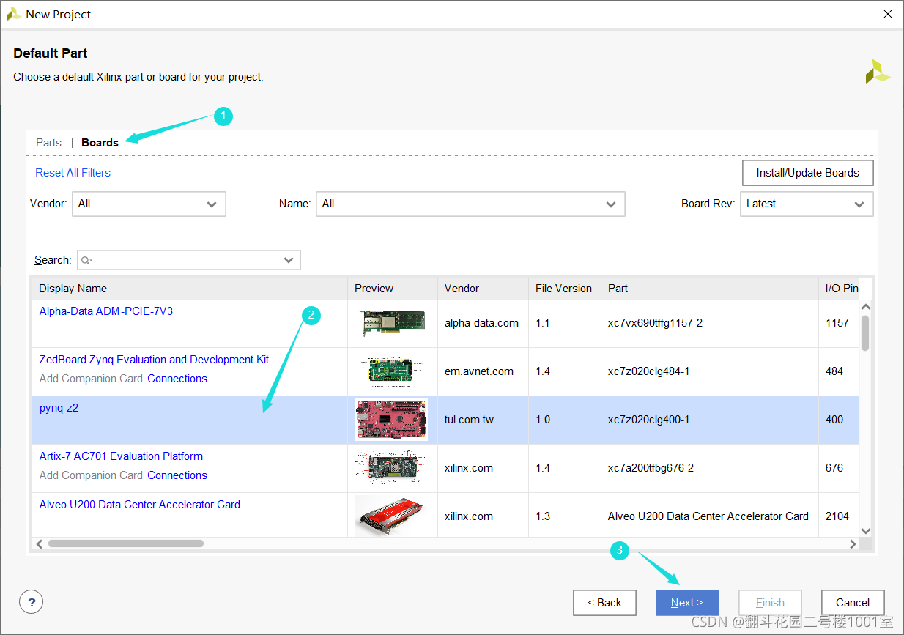The width and height of the screenshot is (904, 635).
Task: Click Alveo U200 preview thumbnail
Action: [391, 516]
